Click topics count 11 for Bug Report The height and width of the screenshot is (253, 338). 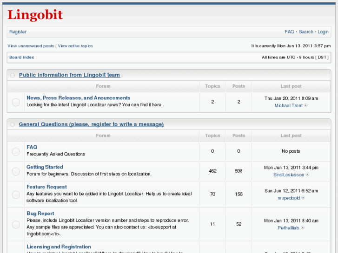pos(212,224)
